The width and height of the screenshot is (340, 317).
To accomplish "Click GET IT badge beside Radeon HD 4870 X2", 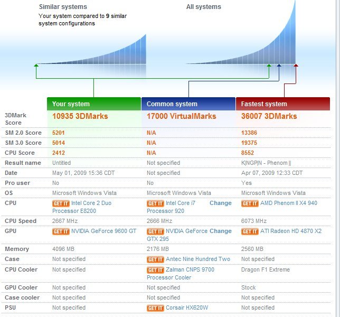I will pyautogui.click(x=250, y=231).
